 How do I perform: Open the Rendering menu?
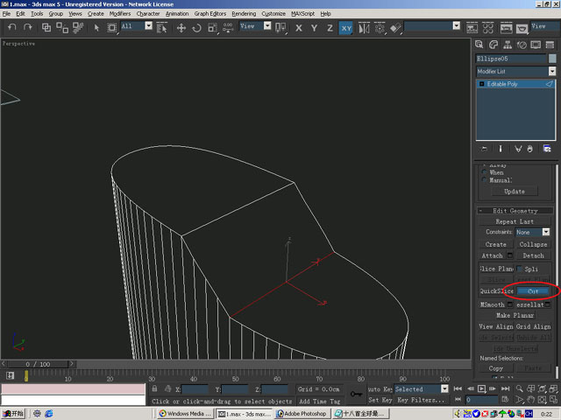(x=244, y=14)
